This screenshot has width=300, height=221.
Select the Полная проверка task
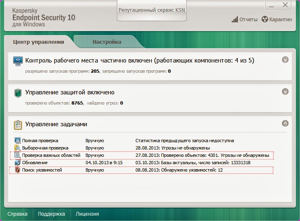click(40, 141)
